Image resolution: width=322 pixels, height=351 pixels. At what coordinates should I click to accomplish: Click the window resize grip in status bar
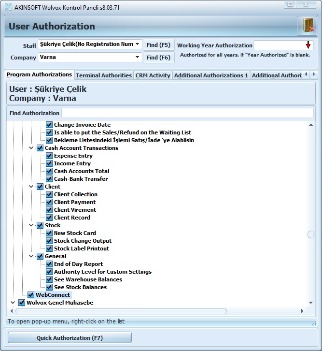click(314, 323)
